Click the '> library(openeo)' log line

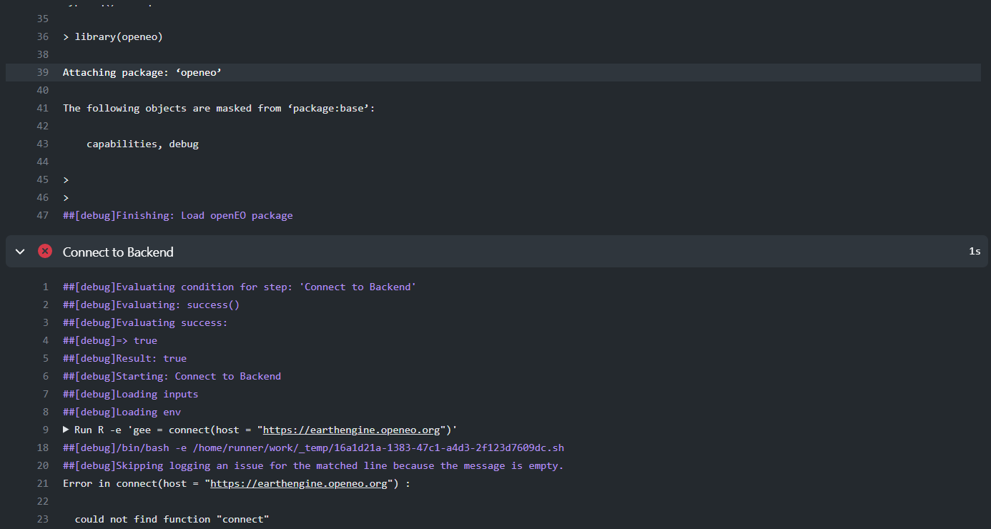pos(113,36)
